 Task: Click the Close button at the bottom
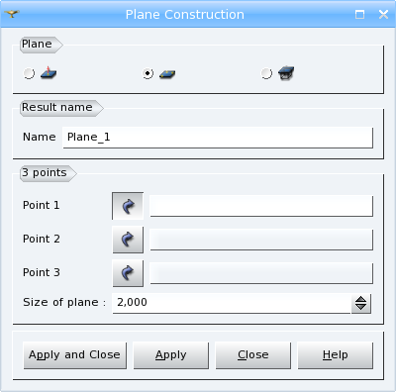coord(253,355)
